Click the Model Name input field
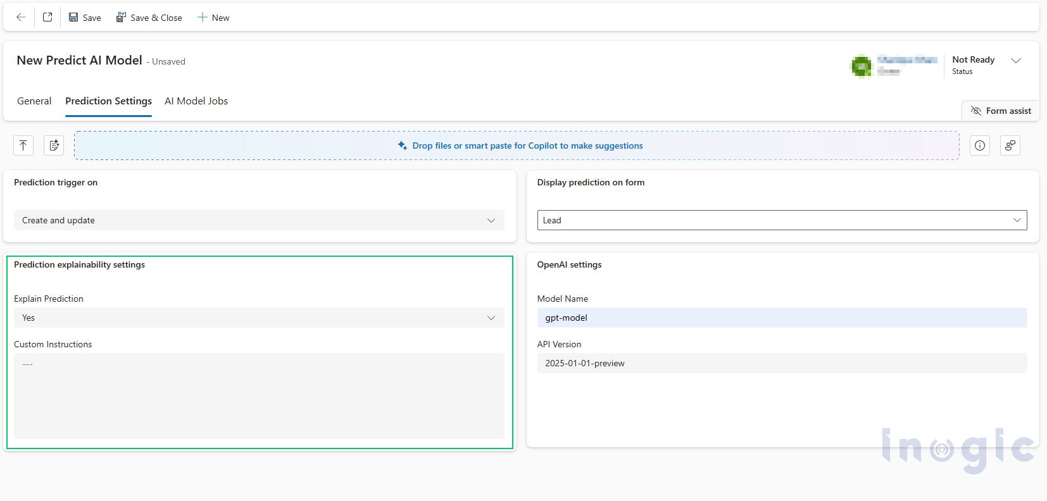This screenshot has height=501, width=1047. coord(782,318)
